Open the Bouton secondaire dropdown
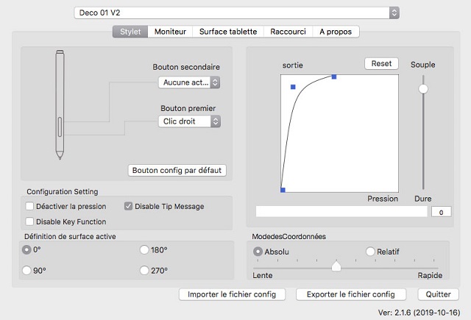The width and height of the screenshot is (471, 320). [189, 82]
